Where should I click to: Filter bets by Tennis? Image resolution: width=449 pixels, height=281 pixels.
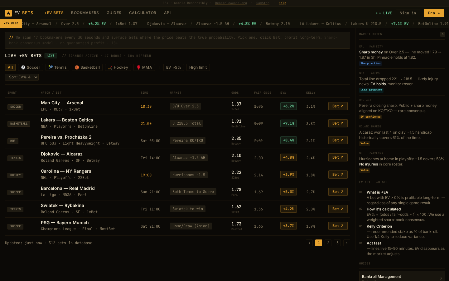[57, 67]
